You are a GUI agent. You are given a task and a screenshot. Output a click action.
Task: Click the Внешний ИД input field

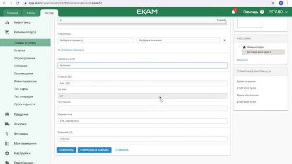142,138
